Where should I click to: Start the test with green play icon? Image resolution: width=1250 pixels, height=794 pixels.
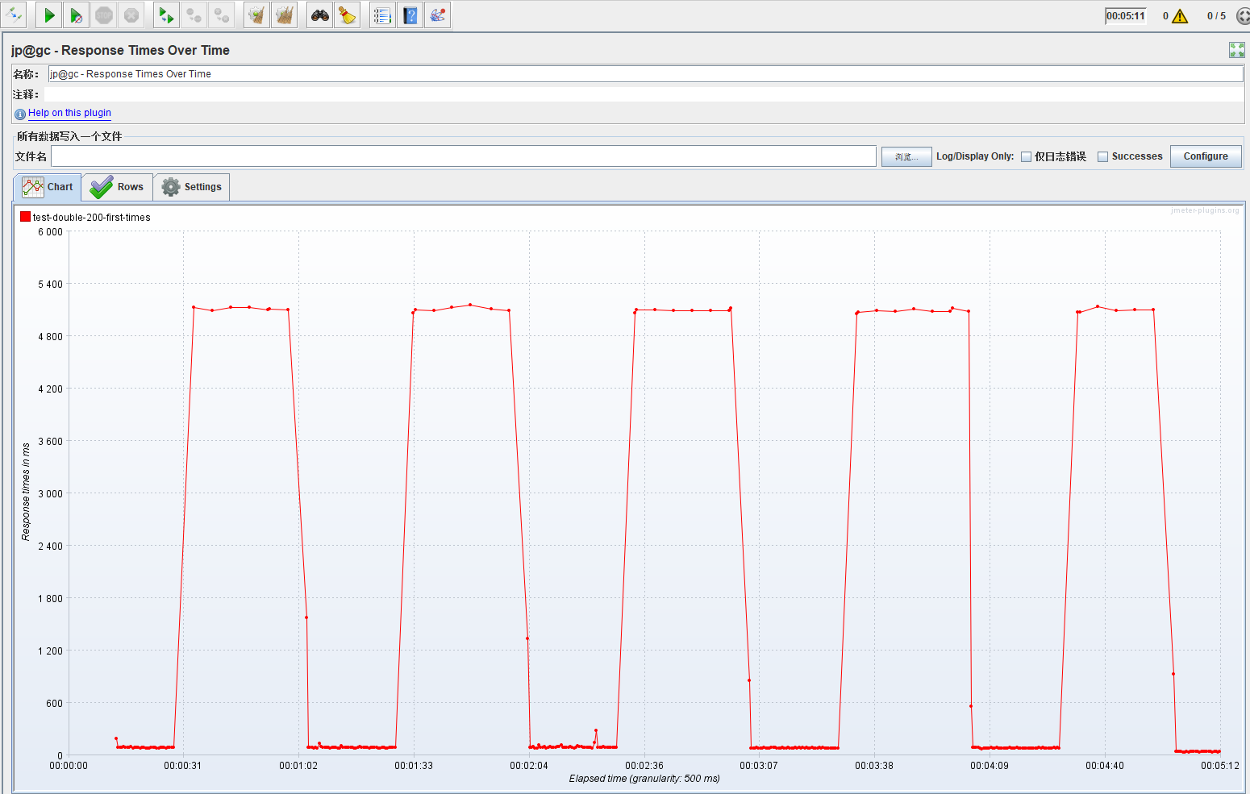(x=48, y=15)
